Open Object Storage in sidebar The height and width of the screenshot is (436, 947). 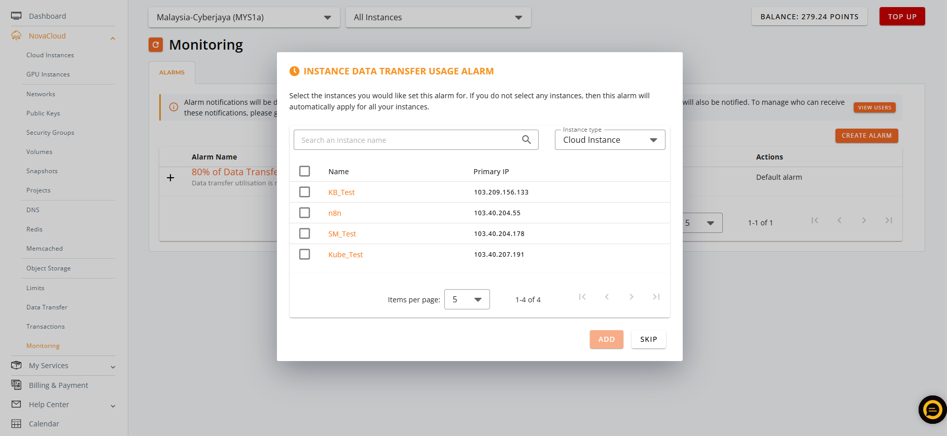[x=49, y=268]
